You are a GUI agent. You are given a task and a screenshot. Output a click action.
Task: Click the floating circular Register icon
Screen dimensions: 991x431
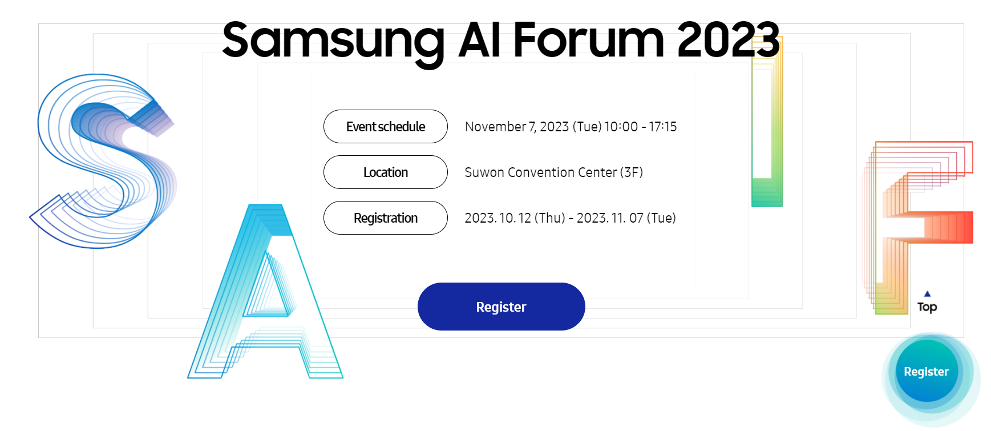(x=926, y=371)
